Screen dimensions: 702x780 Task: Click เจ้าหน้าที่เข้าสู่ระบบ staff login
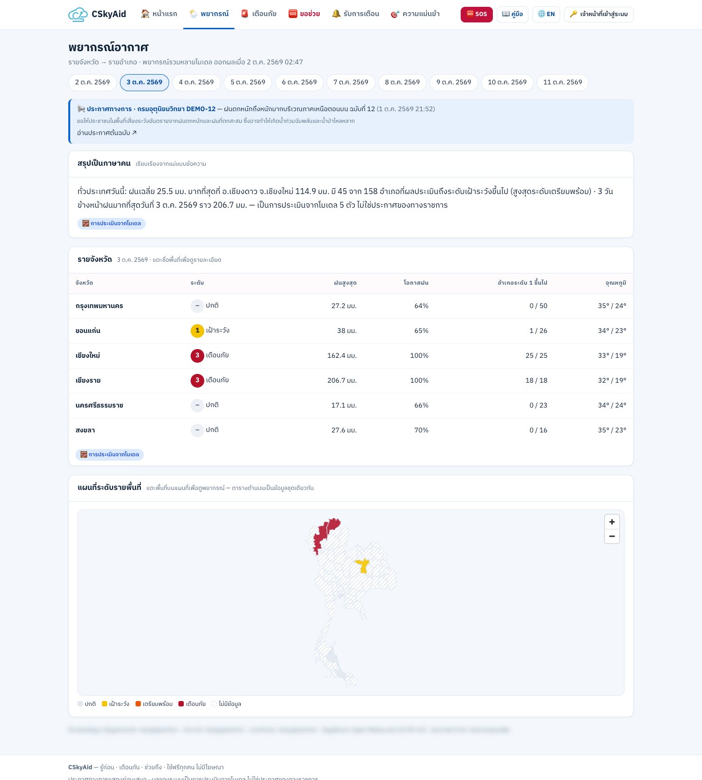[599, 14]
